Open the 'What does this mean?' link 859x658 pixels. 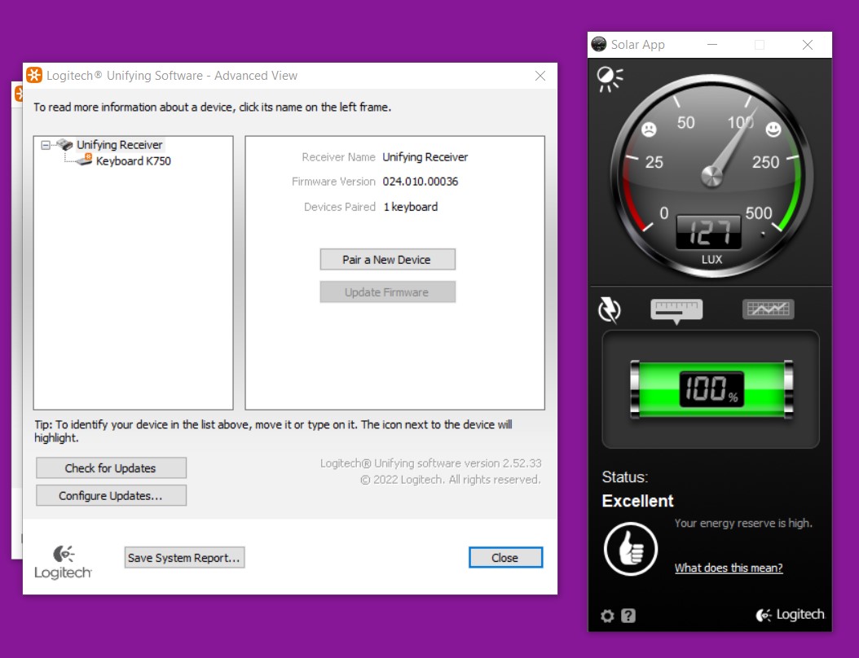click(729, 568)
